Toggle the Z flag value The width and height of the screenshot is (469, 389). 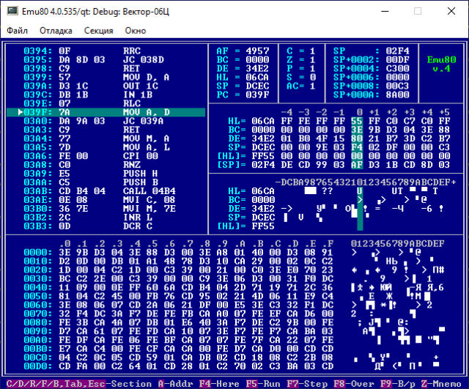click(x=312, y=59)
